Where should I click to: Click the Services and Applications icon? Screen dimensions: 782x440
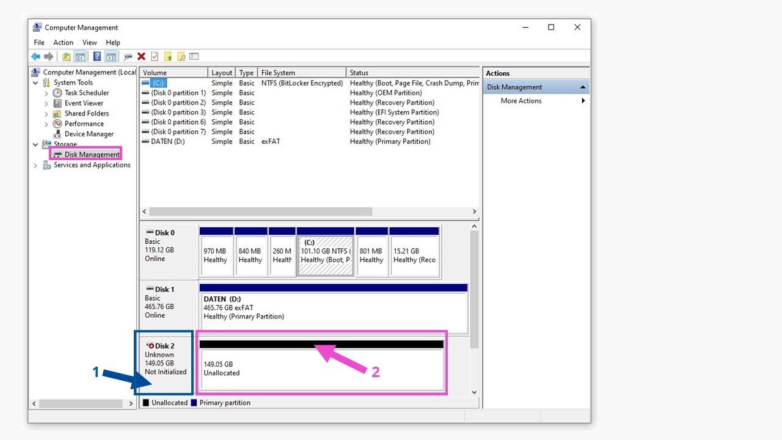46,165
